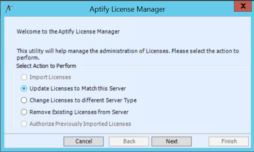
Task: Click the 'Welcome to the Aptify License Manager' heading
Action: tap(68, 32)
